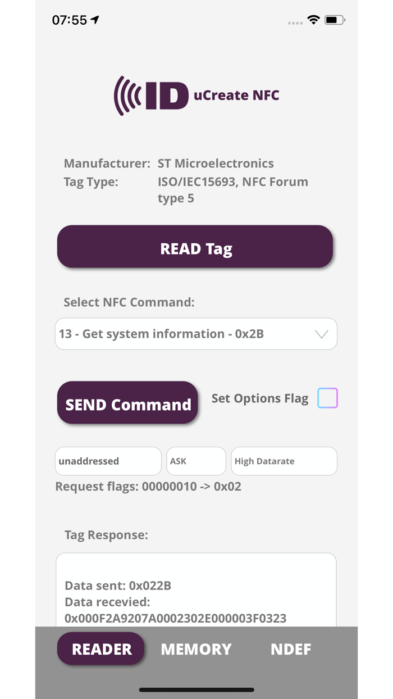Switch to the MEMORY tab
393x699 pixels.
(x=196, y=649)
